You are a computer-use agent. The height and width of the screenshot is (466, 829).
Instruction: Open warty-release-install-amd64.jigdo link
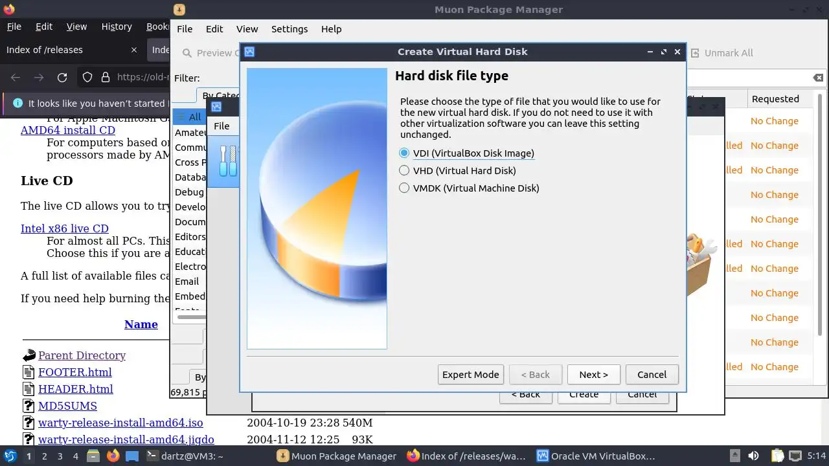pos(126,439)
